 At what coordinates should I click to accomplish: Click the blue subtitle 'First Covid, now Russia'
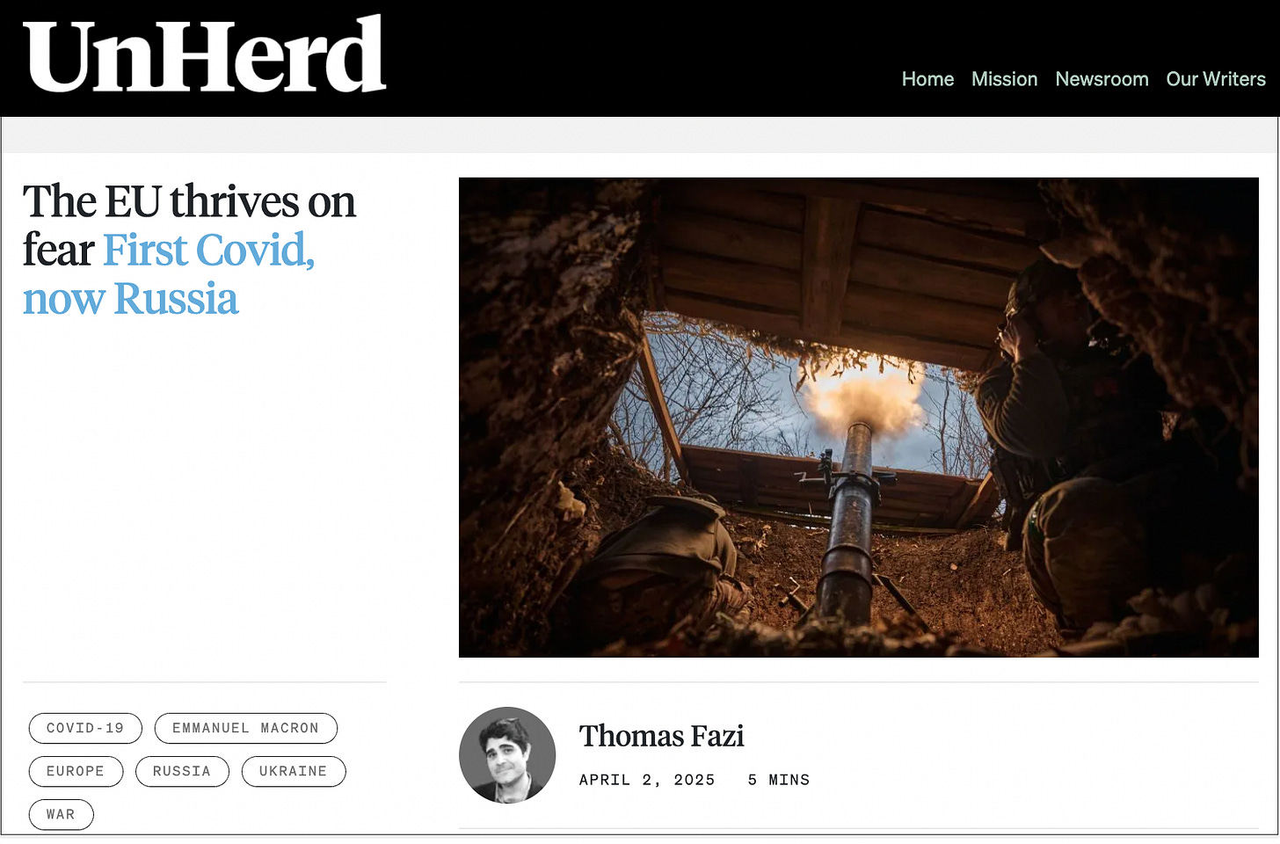167,274
